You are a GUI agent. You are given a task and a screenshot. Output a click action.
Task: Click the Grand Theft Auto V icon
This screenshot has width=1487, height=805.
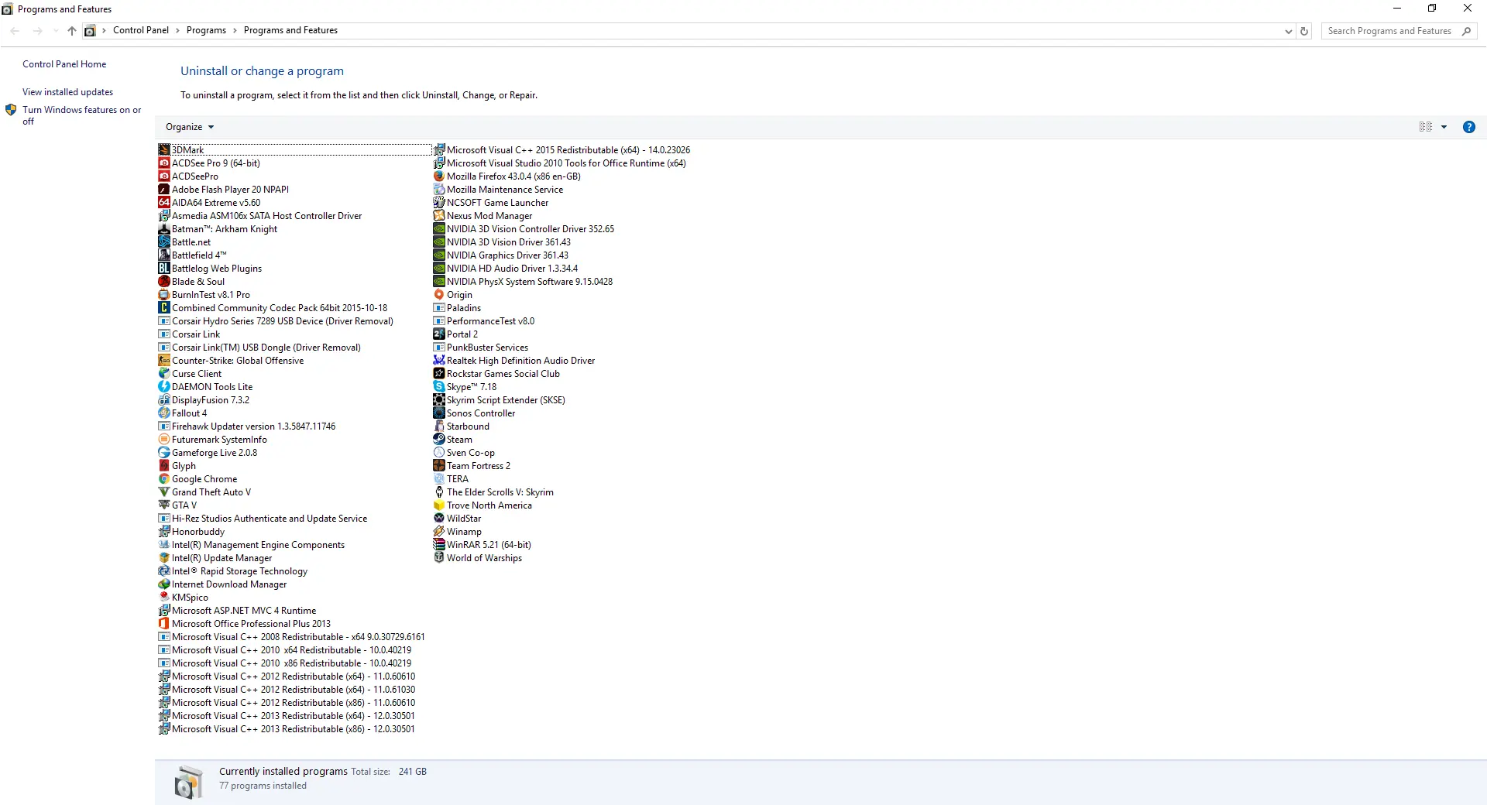pyautogui.click(x=164, y=492)
